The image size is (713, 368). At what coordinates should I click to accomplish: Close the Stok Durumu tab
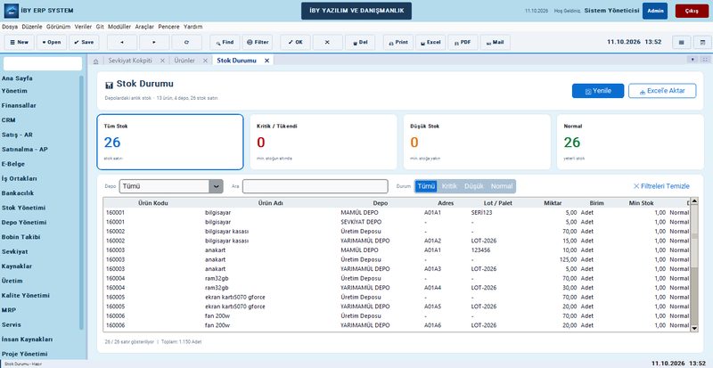click(x=266, y=61)
